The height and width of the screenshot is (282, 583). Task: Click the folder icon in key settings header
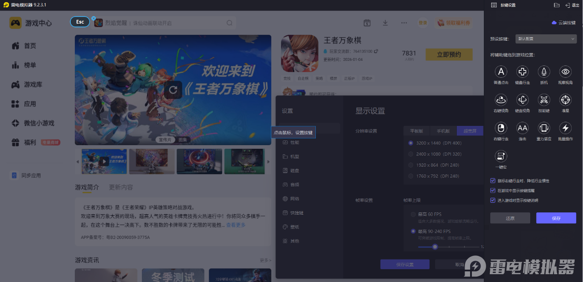[557, 5]
